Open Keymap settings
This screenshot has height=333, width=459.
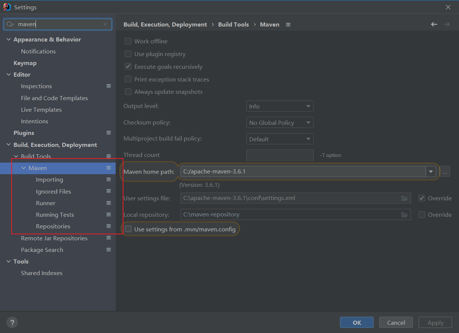click(25, 63)
